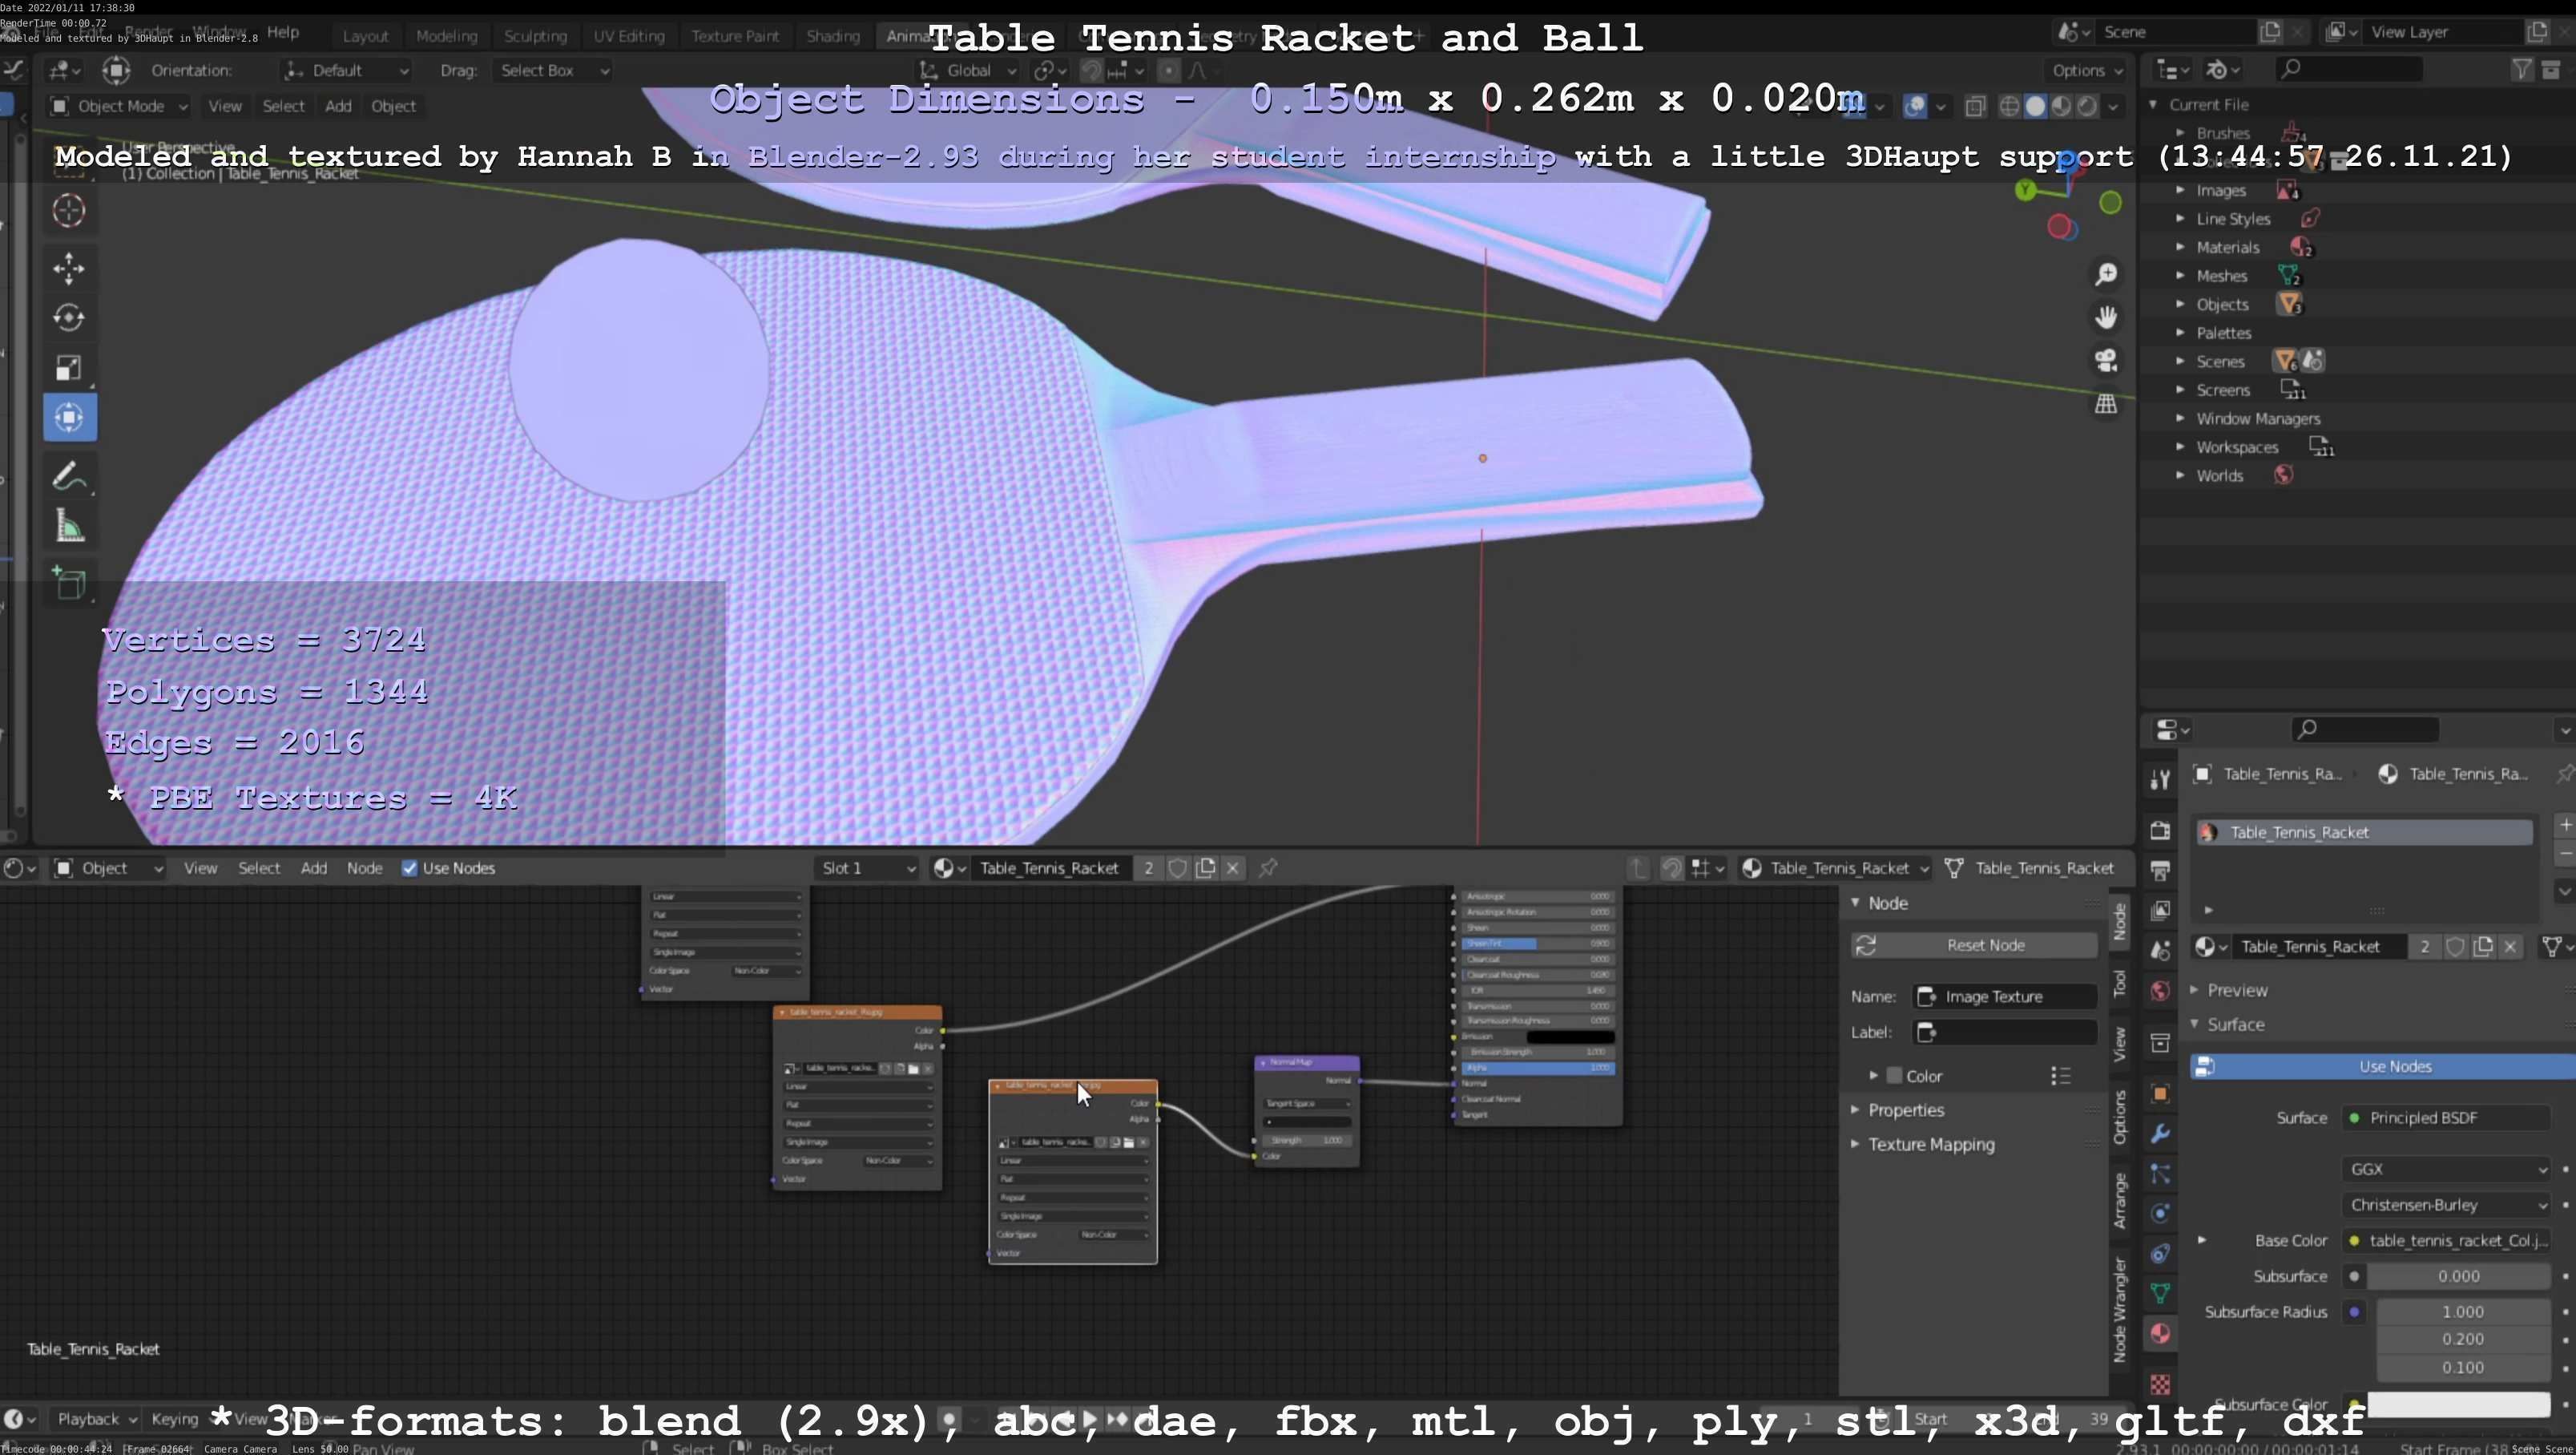This screenshot has height=1455, width=2576.
Task: Open the Object properties tab
Action: 2160,1093
